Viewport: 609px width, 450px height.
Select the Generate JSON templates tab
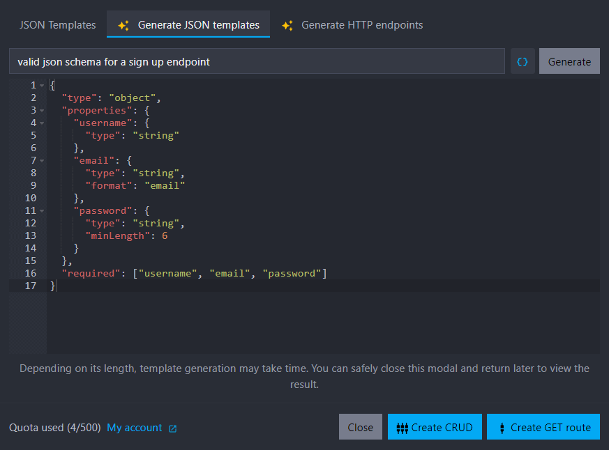coord(188,24)
